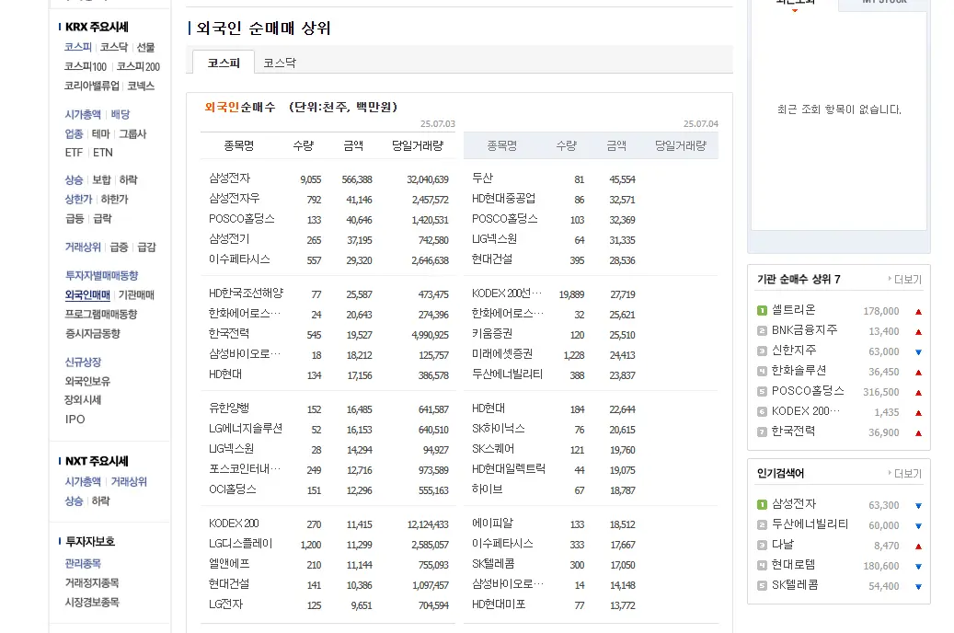Open 투자자별매매동향 page
The width and height of the screenshot is (954, 633).
point(101,276)
